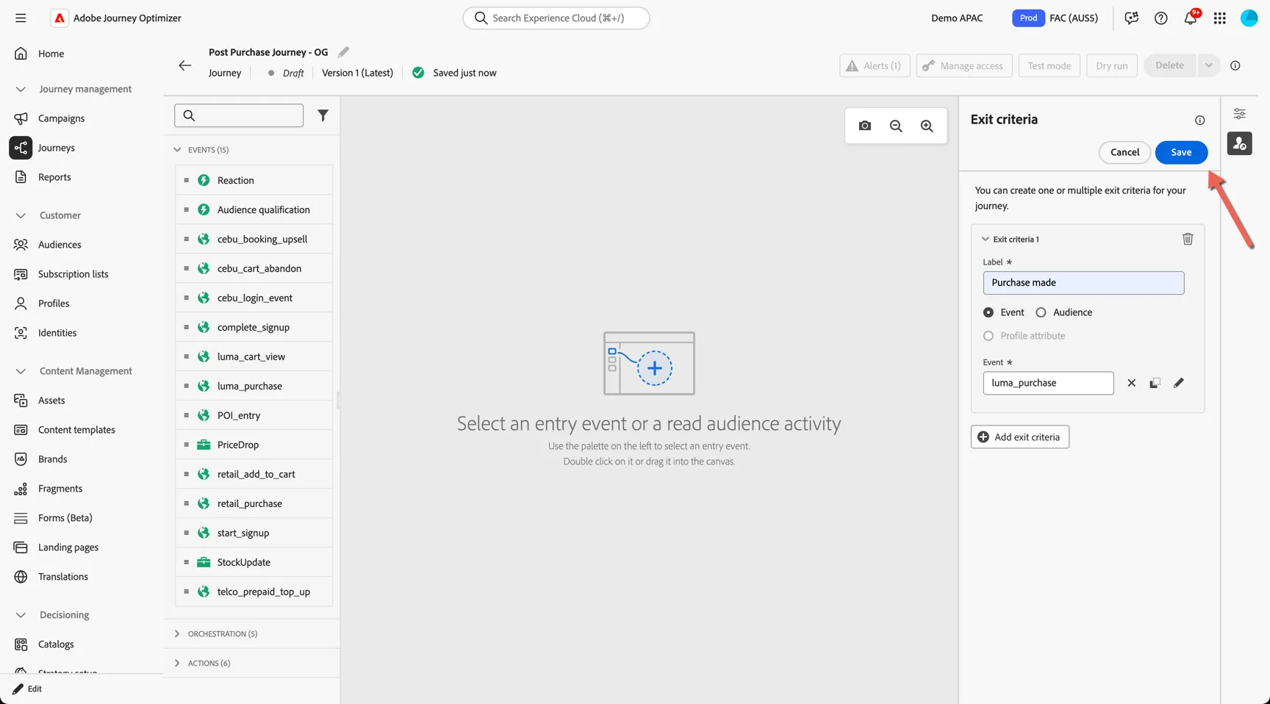Clear the luma_purchase event selection

tap(1131, 383)
